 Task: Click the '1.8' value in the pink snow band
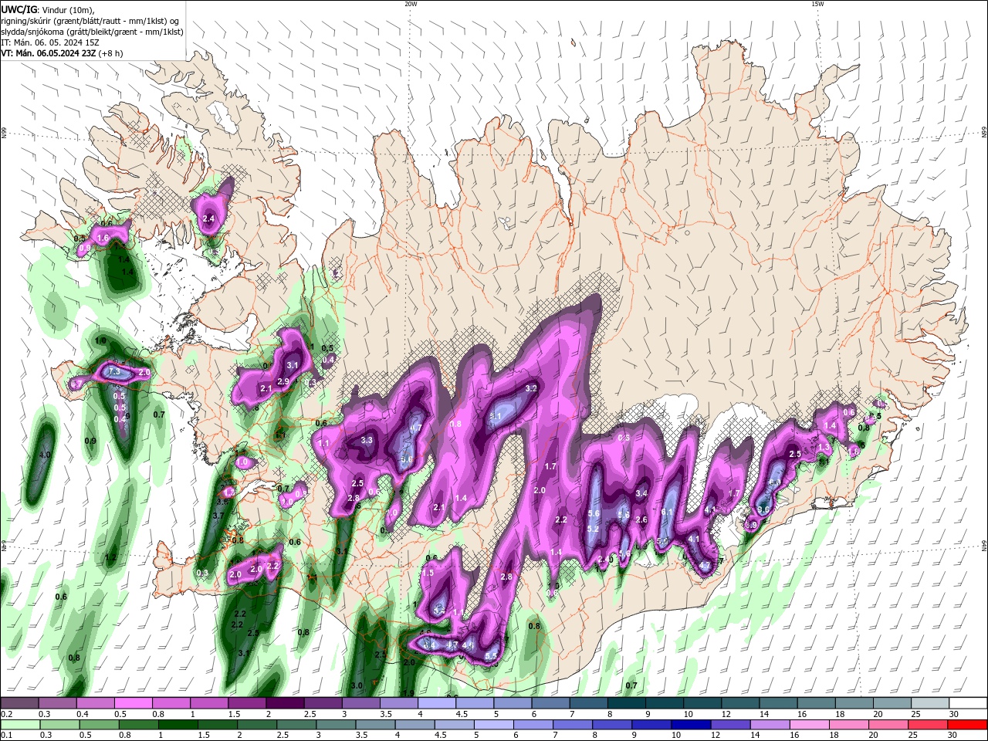[x=455, y=425]
